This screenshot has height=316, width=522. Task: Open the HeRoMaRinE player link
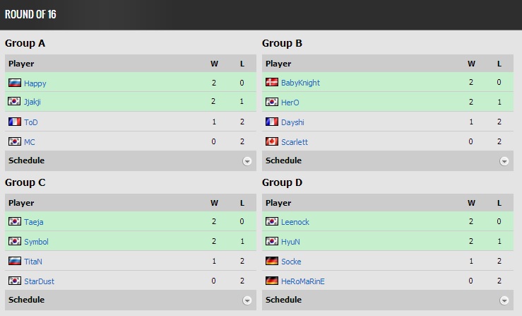[303, 281]
